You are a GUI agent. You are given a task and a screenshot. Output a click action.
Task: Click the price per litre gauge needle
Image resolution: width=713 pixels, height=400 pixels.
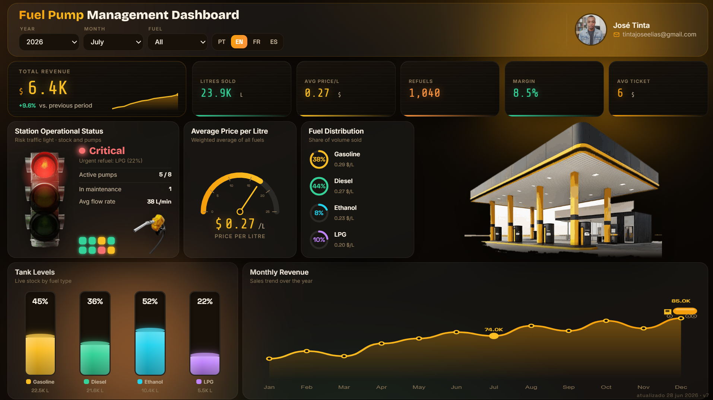pos(248,199)
